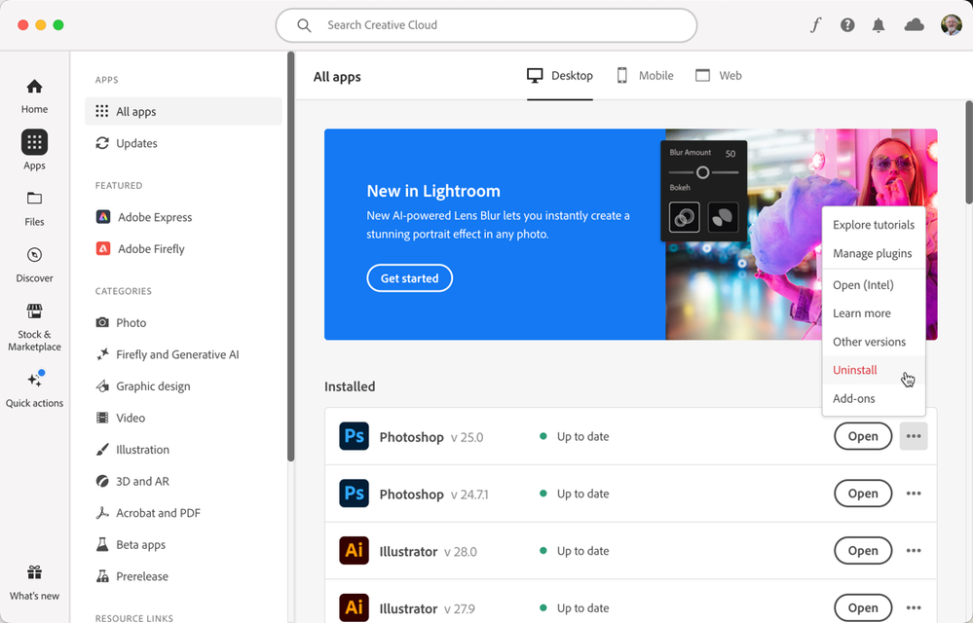The width and height of the screenshot is (973, 623).
Task: Open the help question mark icon
Action: coord(847,24)
